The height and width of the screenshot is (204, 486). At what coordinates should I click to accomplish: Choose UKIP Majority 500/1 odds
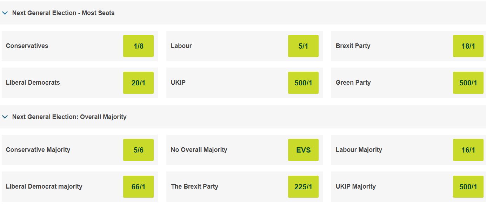468,187
